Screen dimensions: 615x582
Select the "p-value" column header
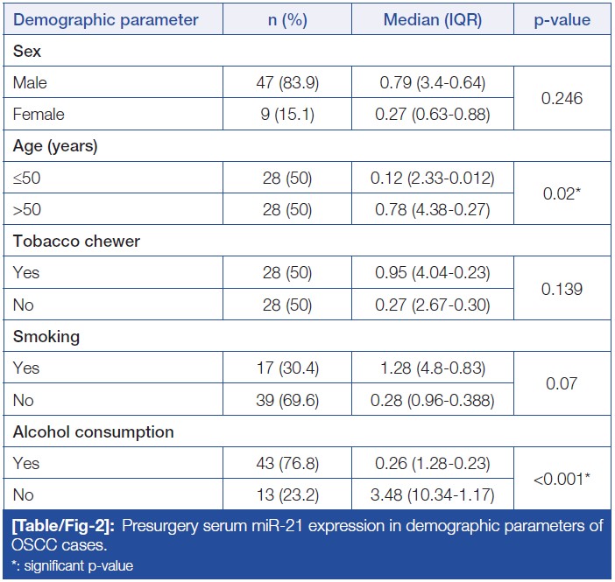point(561,19)
